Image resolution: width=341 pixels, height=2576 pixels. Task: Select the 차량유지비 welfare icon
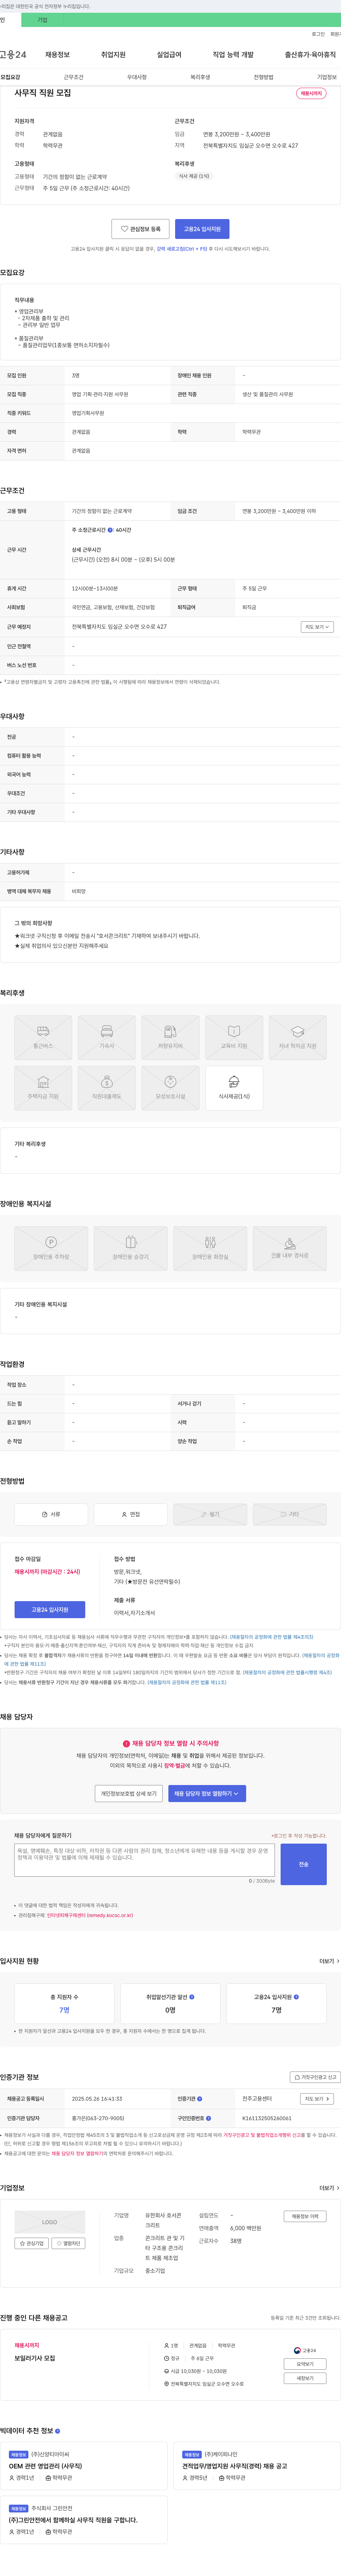[170, 1038]
